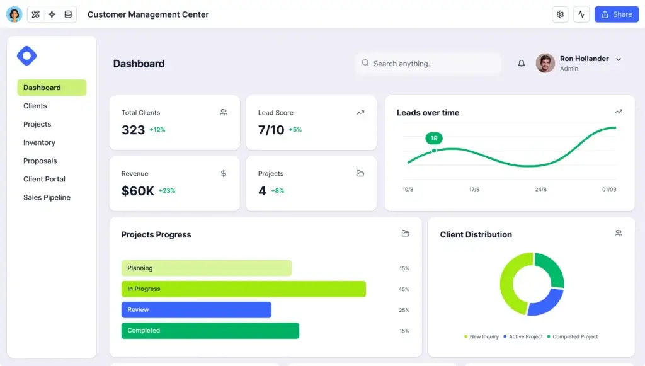This screenshot has height=366, width=645.
Task: Click the activity pulse icon near Share
Action: coord(581,14)
